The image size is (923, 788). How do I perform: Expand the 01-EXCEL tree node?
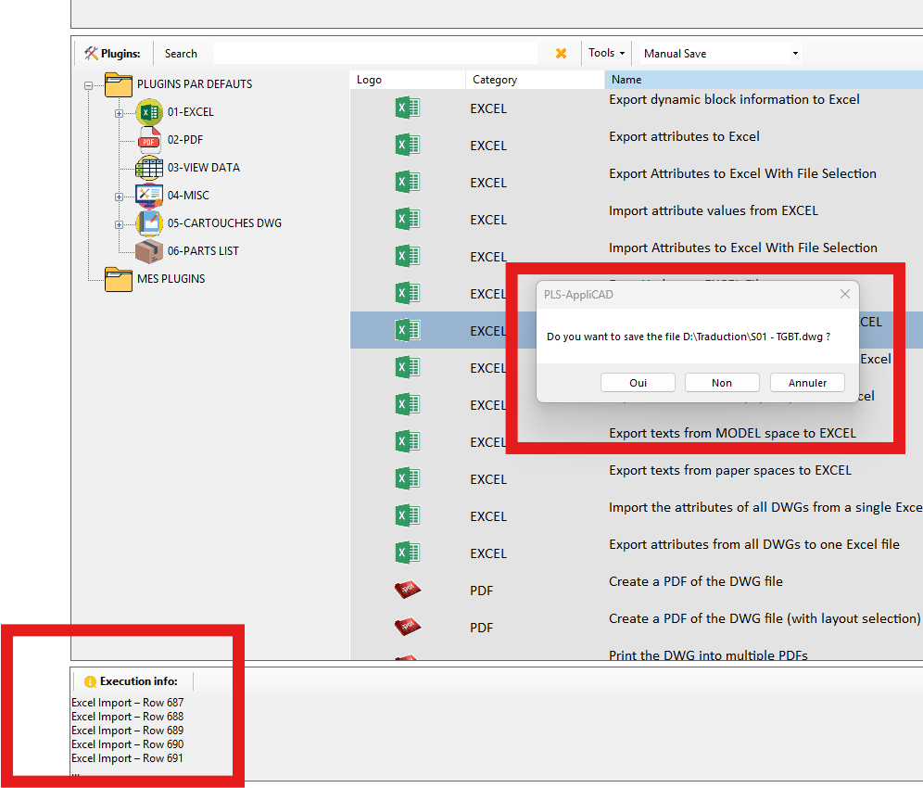pyautogui.click(x=119, y=113)
